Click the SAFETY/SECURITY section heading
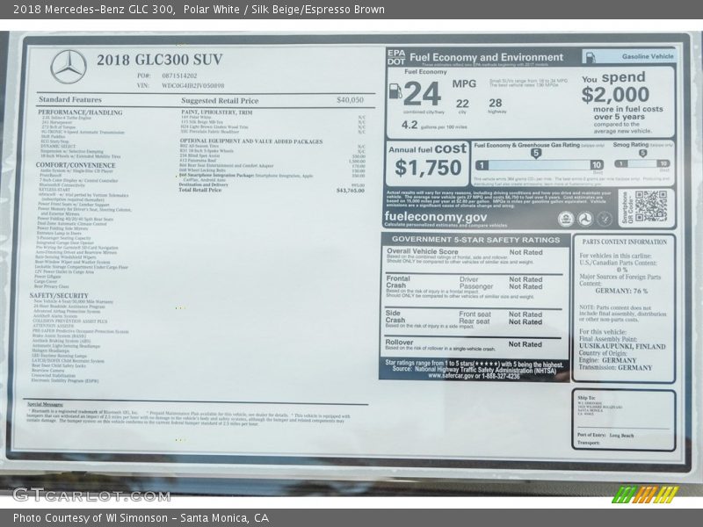Screen dimensions: 703x527 click(x=59, y=295)
